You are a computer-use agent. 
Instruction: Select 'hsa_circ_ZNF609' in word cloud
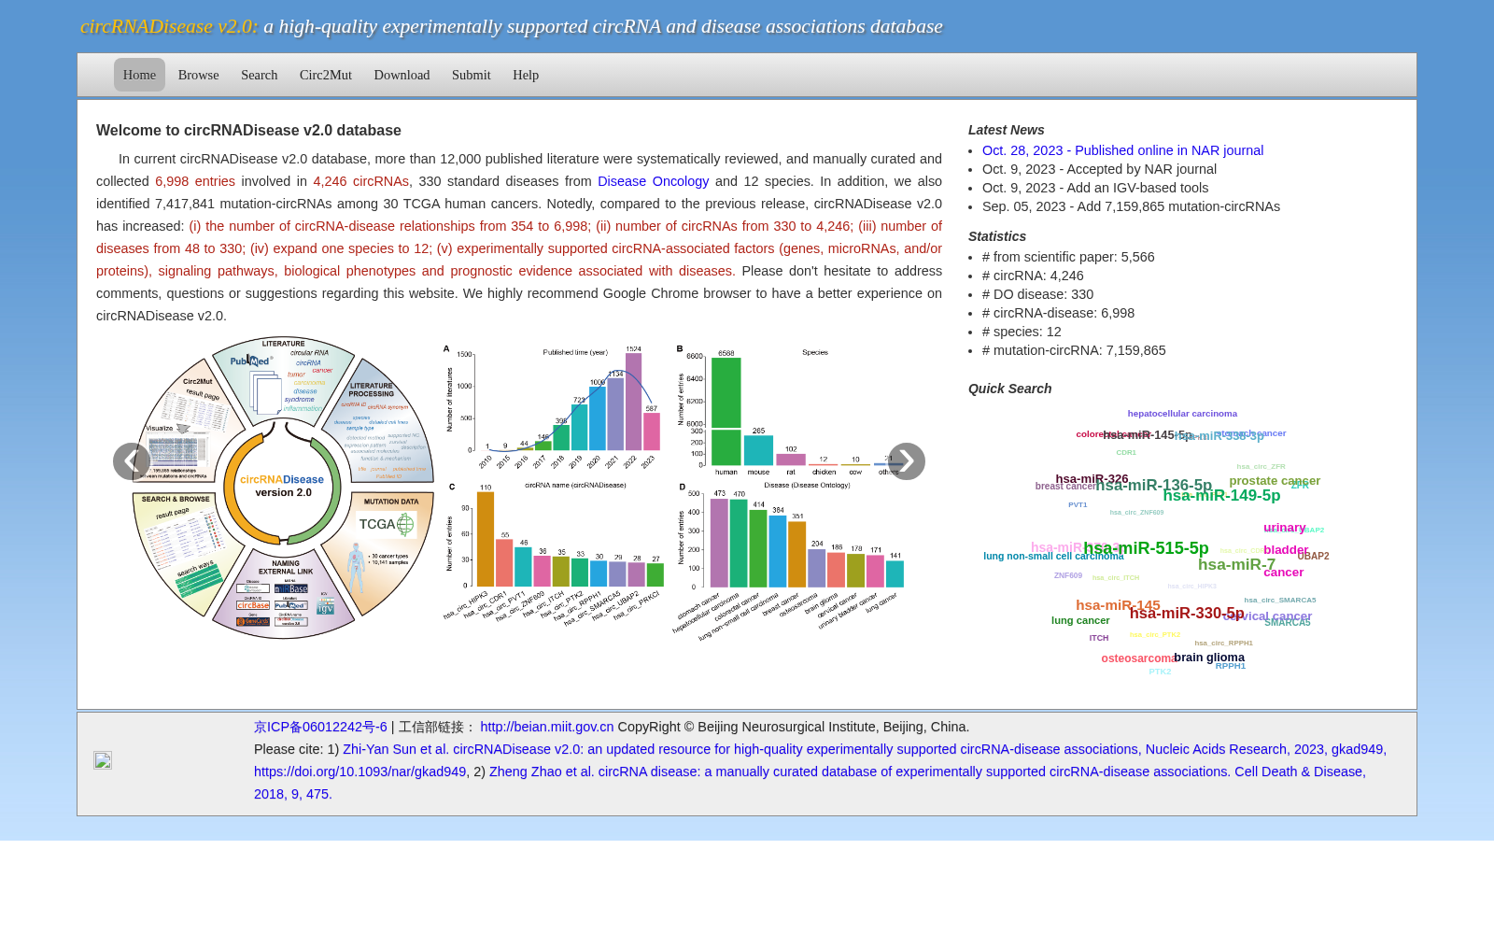[x=1136, y=513]
